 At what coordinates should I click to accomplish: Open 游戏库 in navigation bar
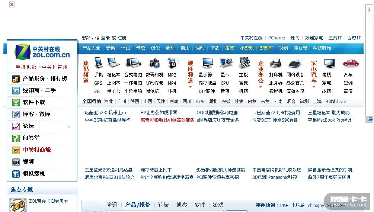point(266,48)
